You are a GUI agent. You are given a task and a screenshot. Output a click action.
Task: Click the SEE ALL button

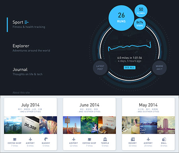click(x=130, y=68)
